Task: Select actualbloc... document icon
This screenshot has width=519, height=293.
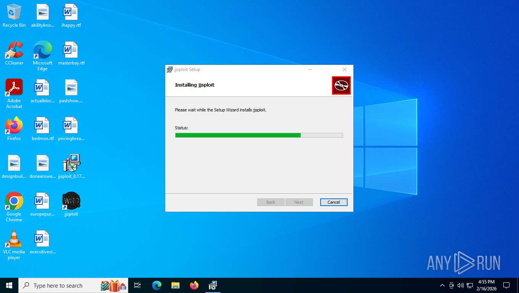Action: (x=42, y=91)
